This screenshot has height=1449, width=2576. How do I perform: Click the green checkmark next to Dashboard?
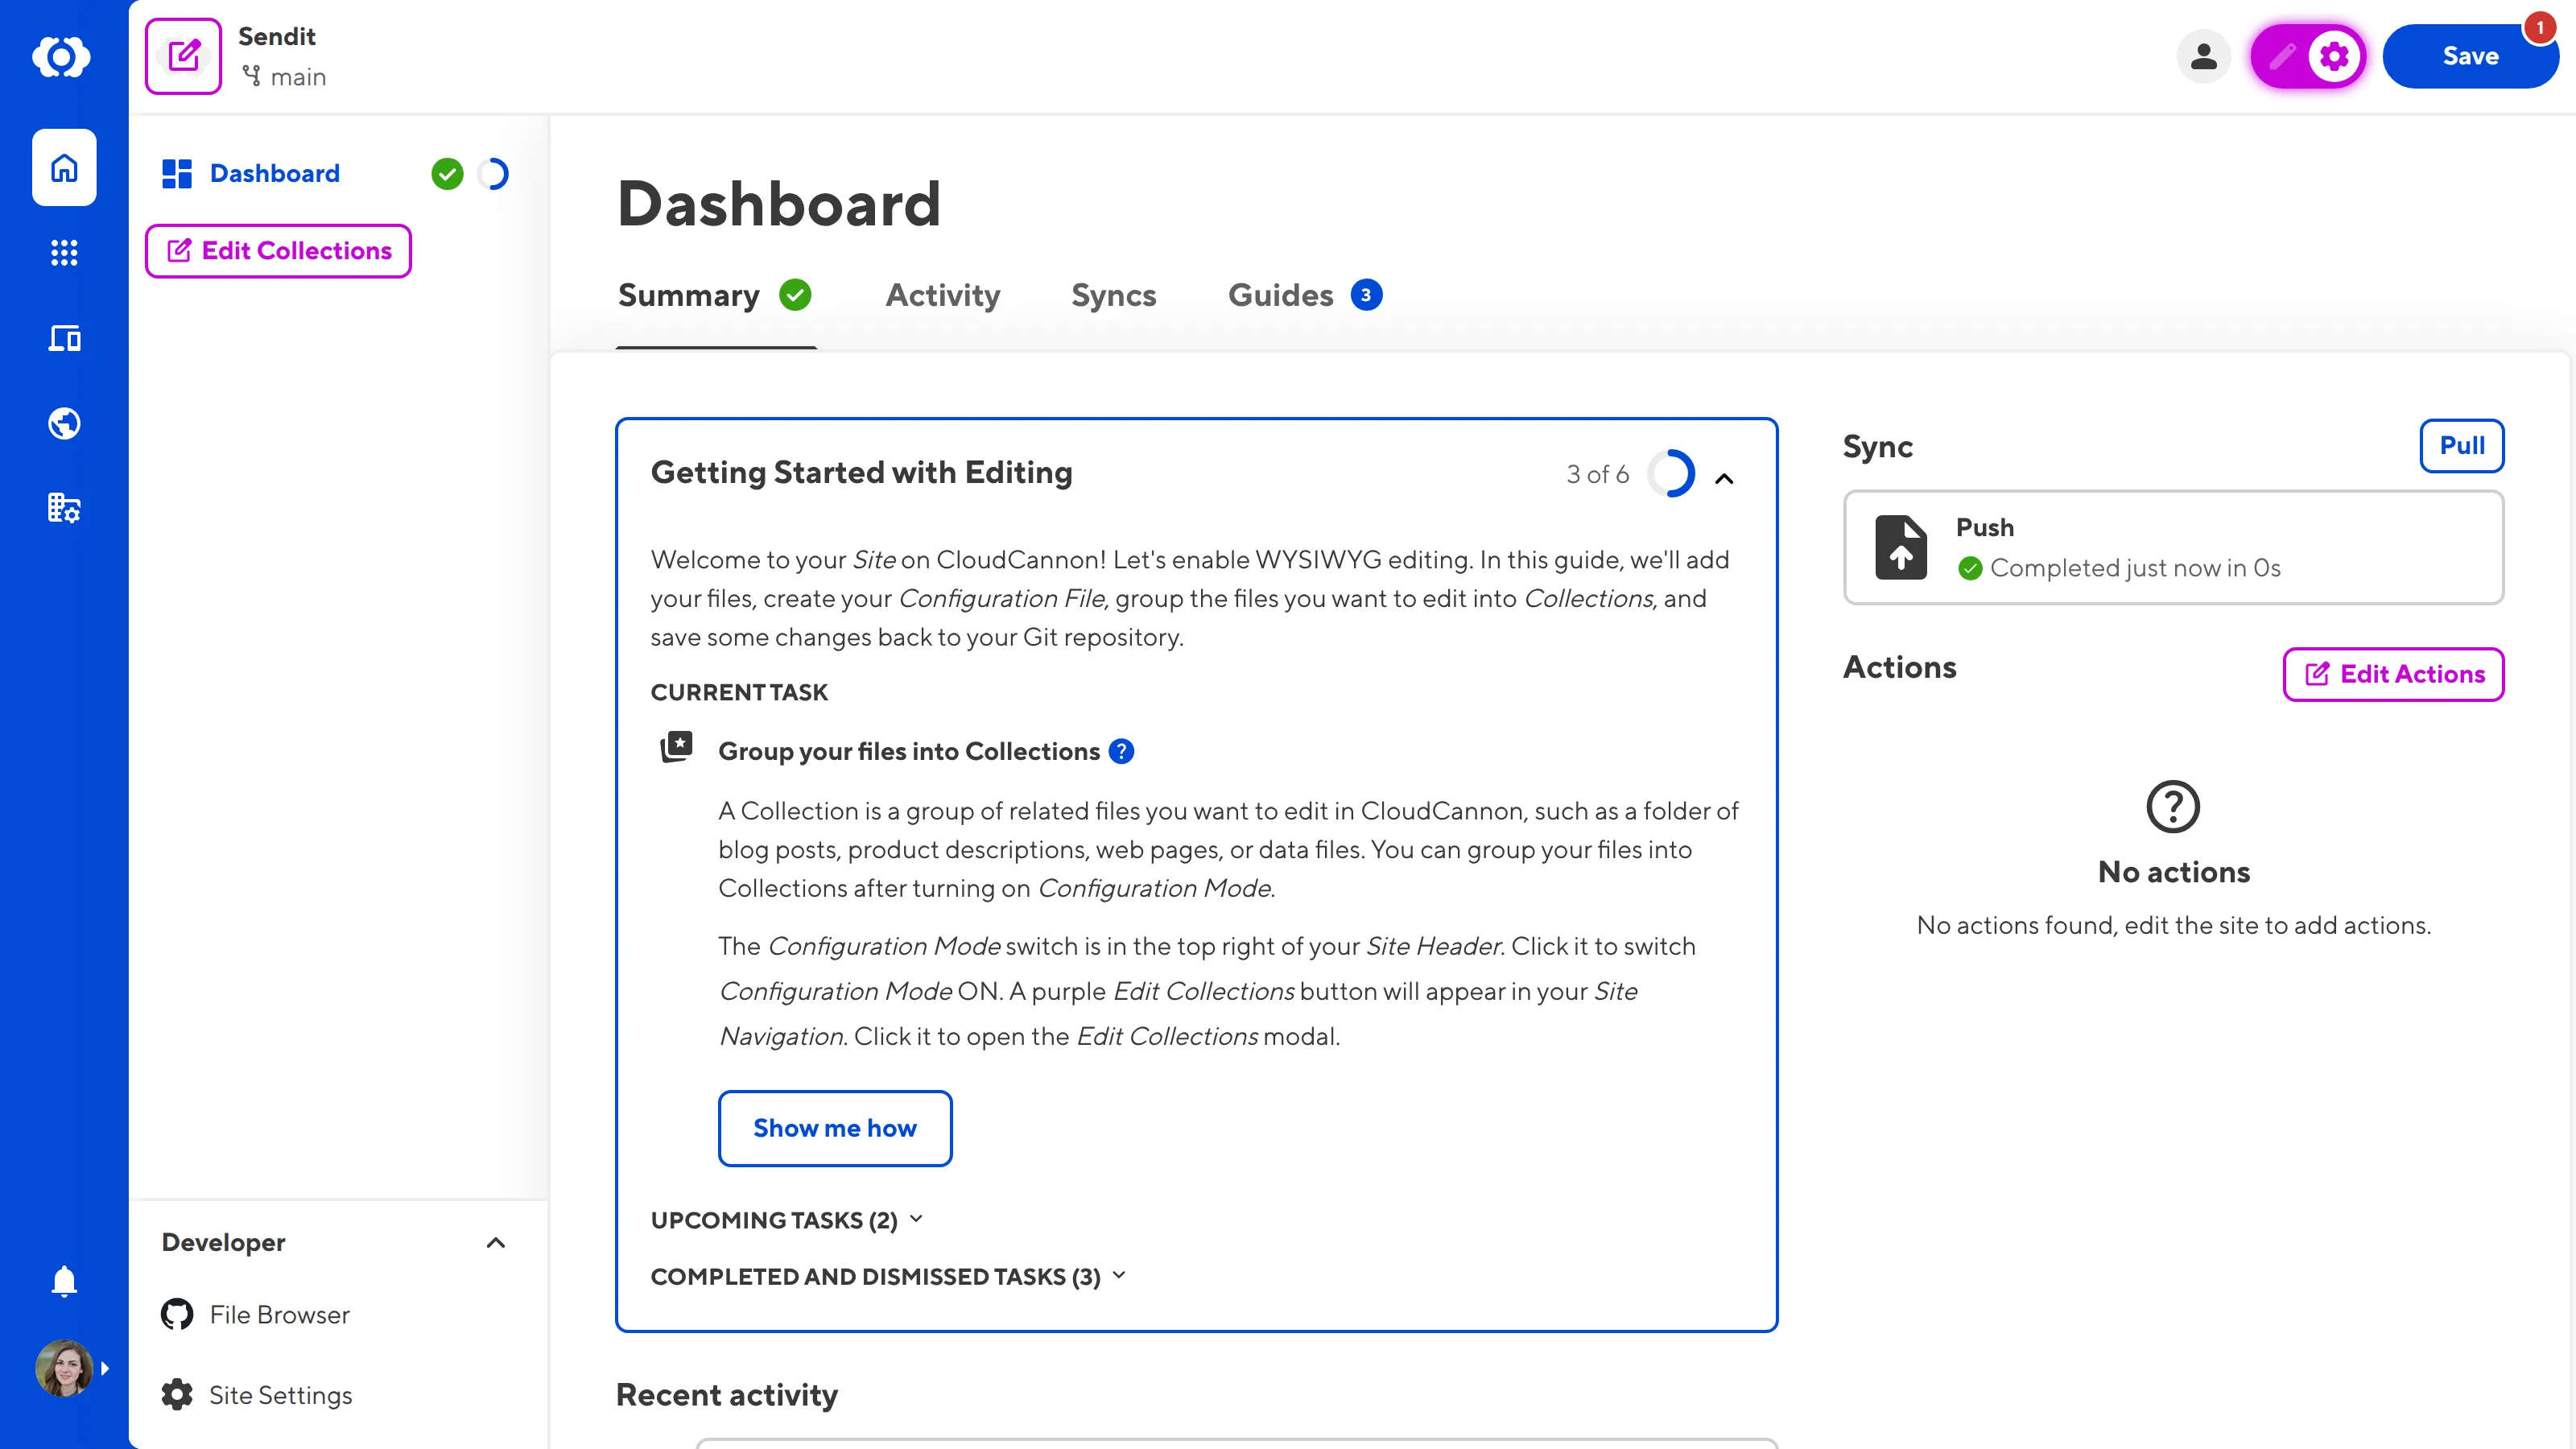tap(448, 173)
